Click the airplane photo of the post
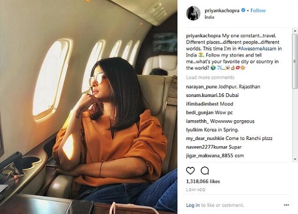Screen dimensions: 298x214 tap(88, 107)
